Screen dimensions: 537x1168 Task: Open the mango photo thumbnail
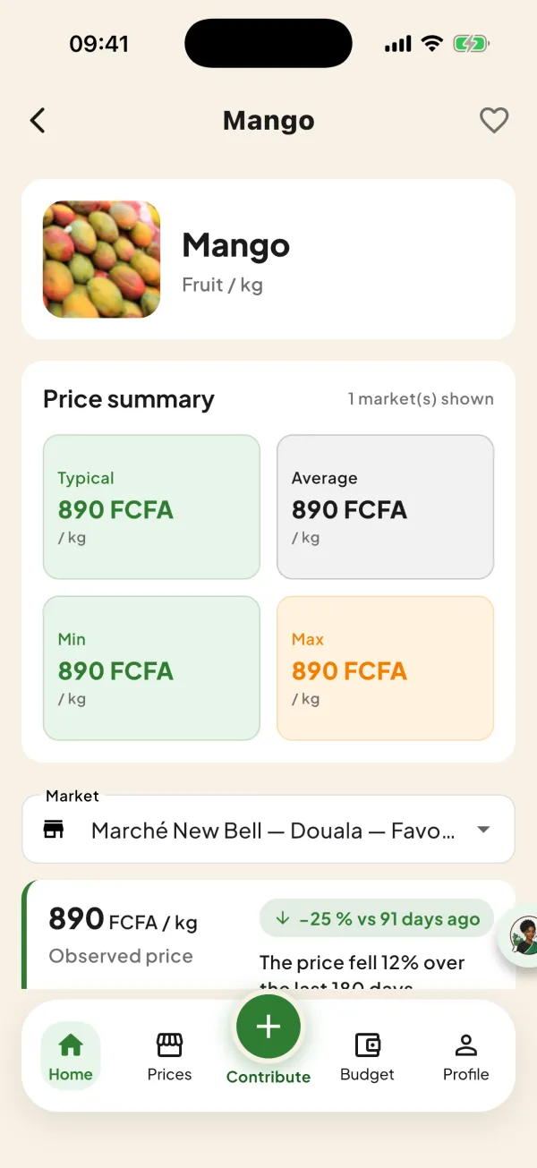click(x=102, y=260)
